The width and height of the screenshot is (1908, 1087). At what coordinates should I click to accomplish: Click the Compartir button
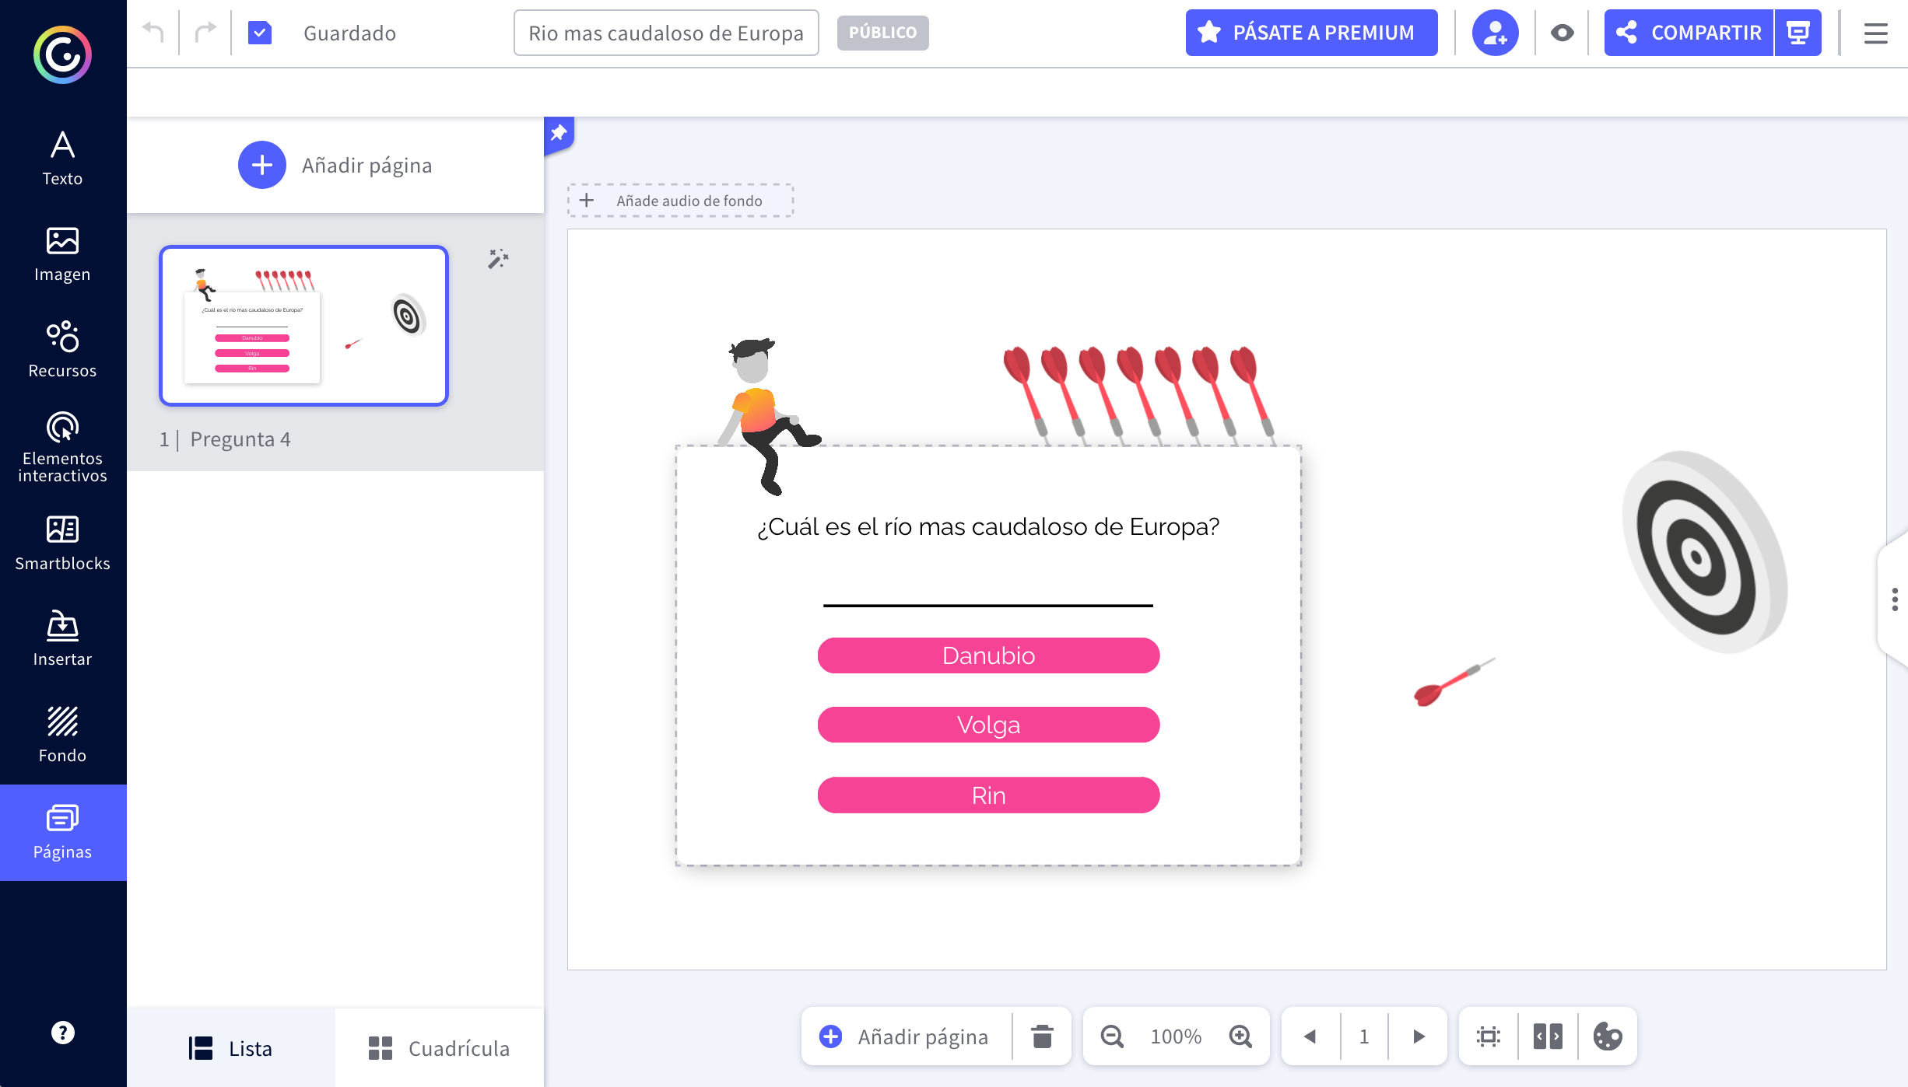(x=1689, y=33)
